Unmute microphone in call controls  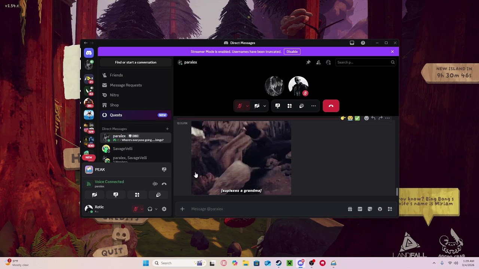point(240,106)
